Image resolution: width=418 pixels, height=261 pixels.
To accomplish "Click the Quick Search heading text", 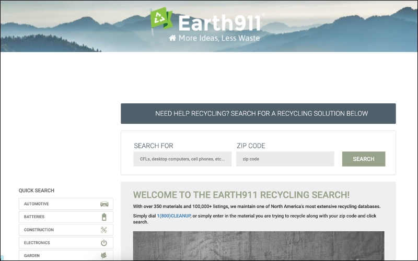I will click(x=37, y=191).
